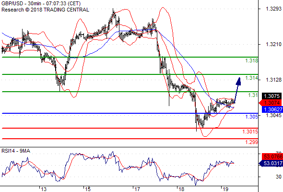Click the blue 1.30627 moving average tag
The width and height of the screenshot is (283, 192).
point(272,109)
